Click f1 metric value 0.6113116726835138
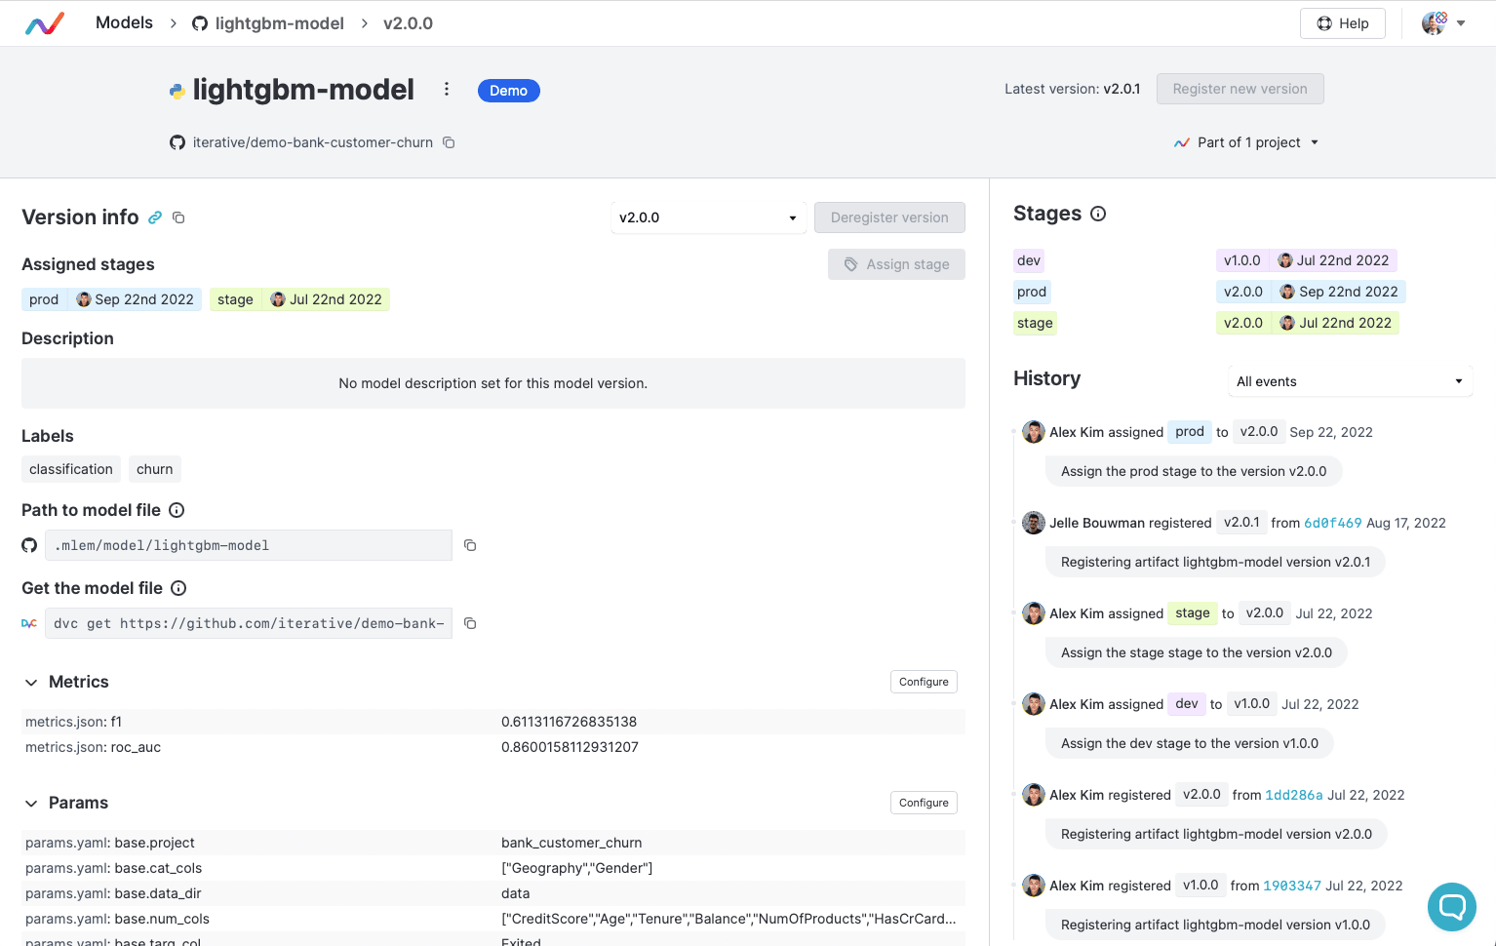Screen dimensions: 1496x946 coord(569,722)
